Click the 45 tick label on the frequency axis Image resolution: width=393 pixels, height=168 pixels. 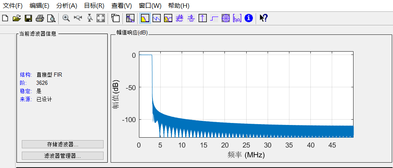(x=332, y=145)
